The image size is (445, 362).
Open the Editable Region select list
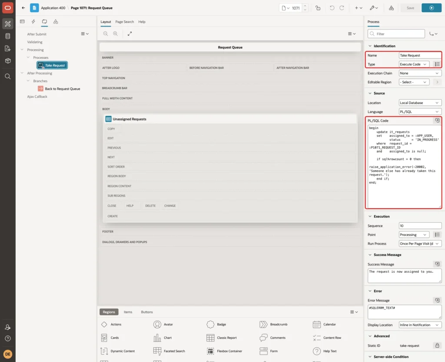[414, 82]
